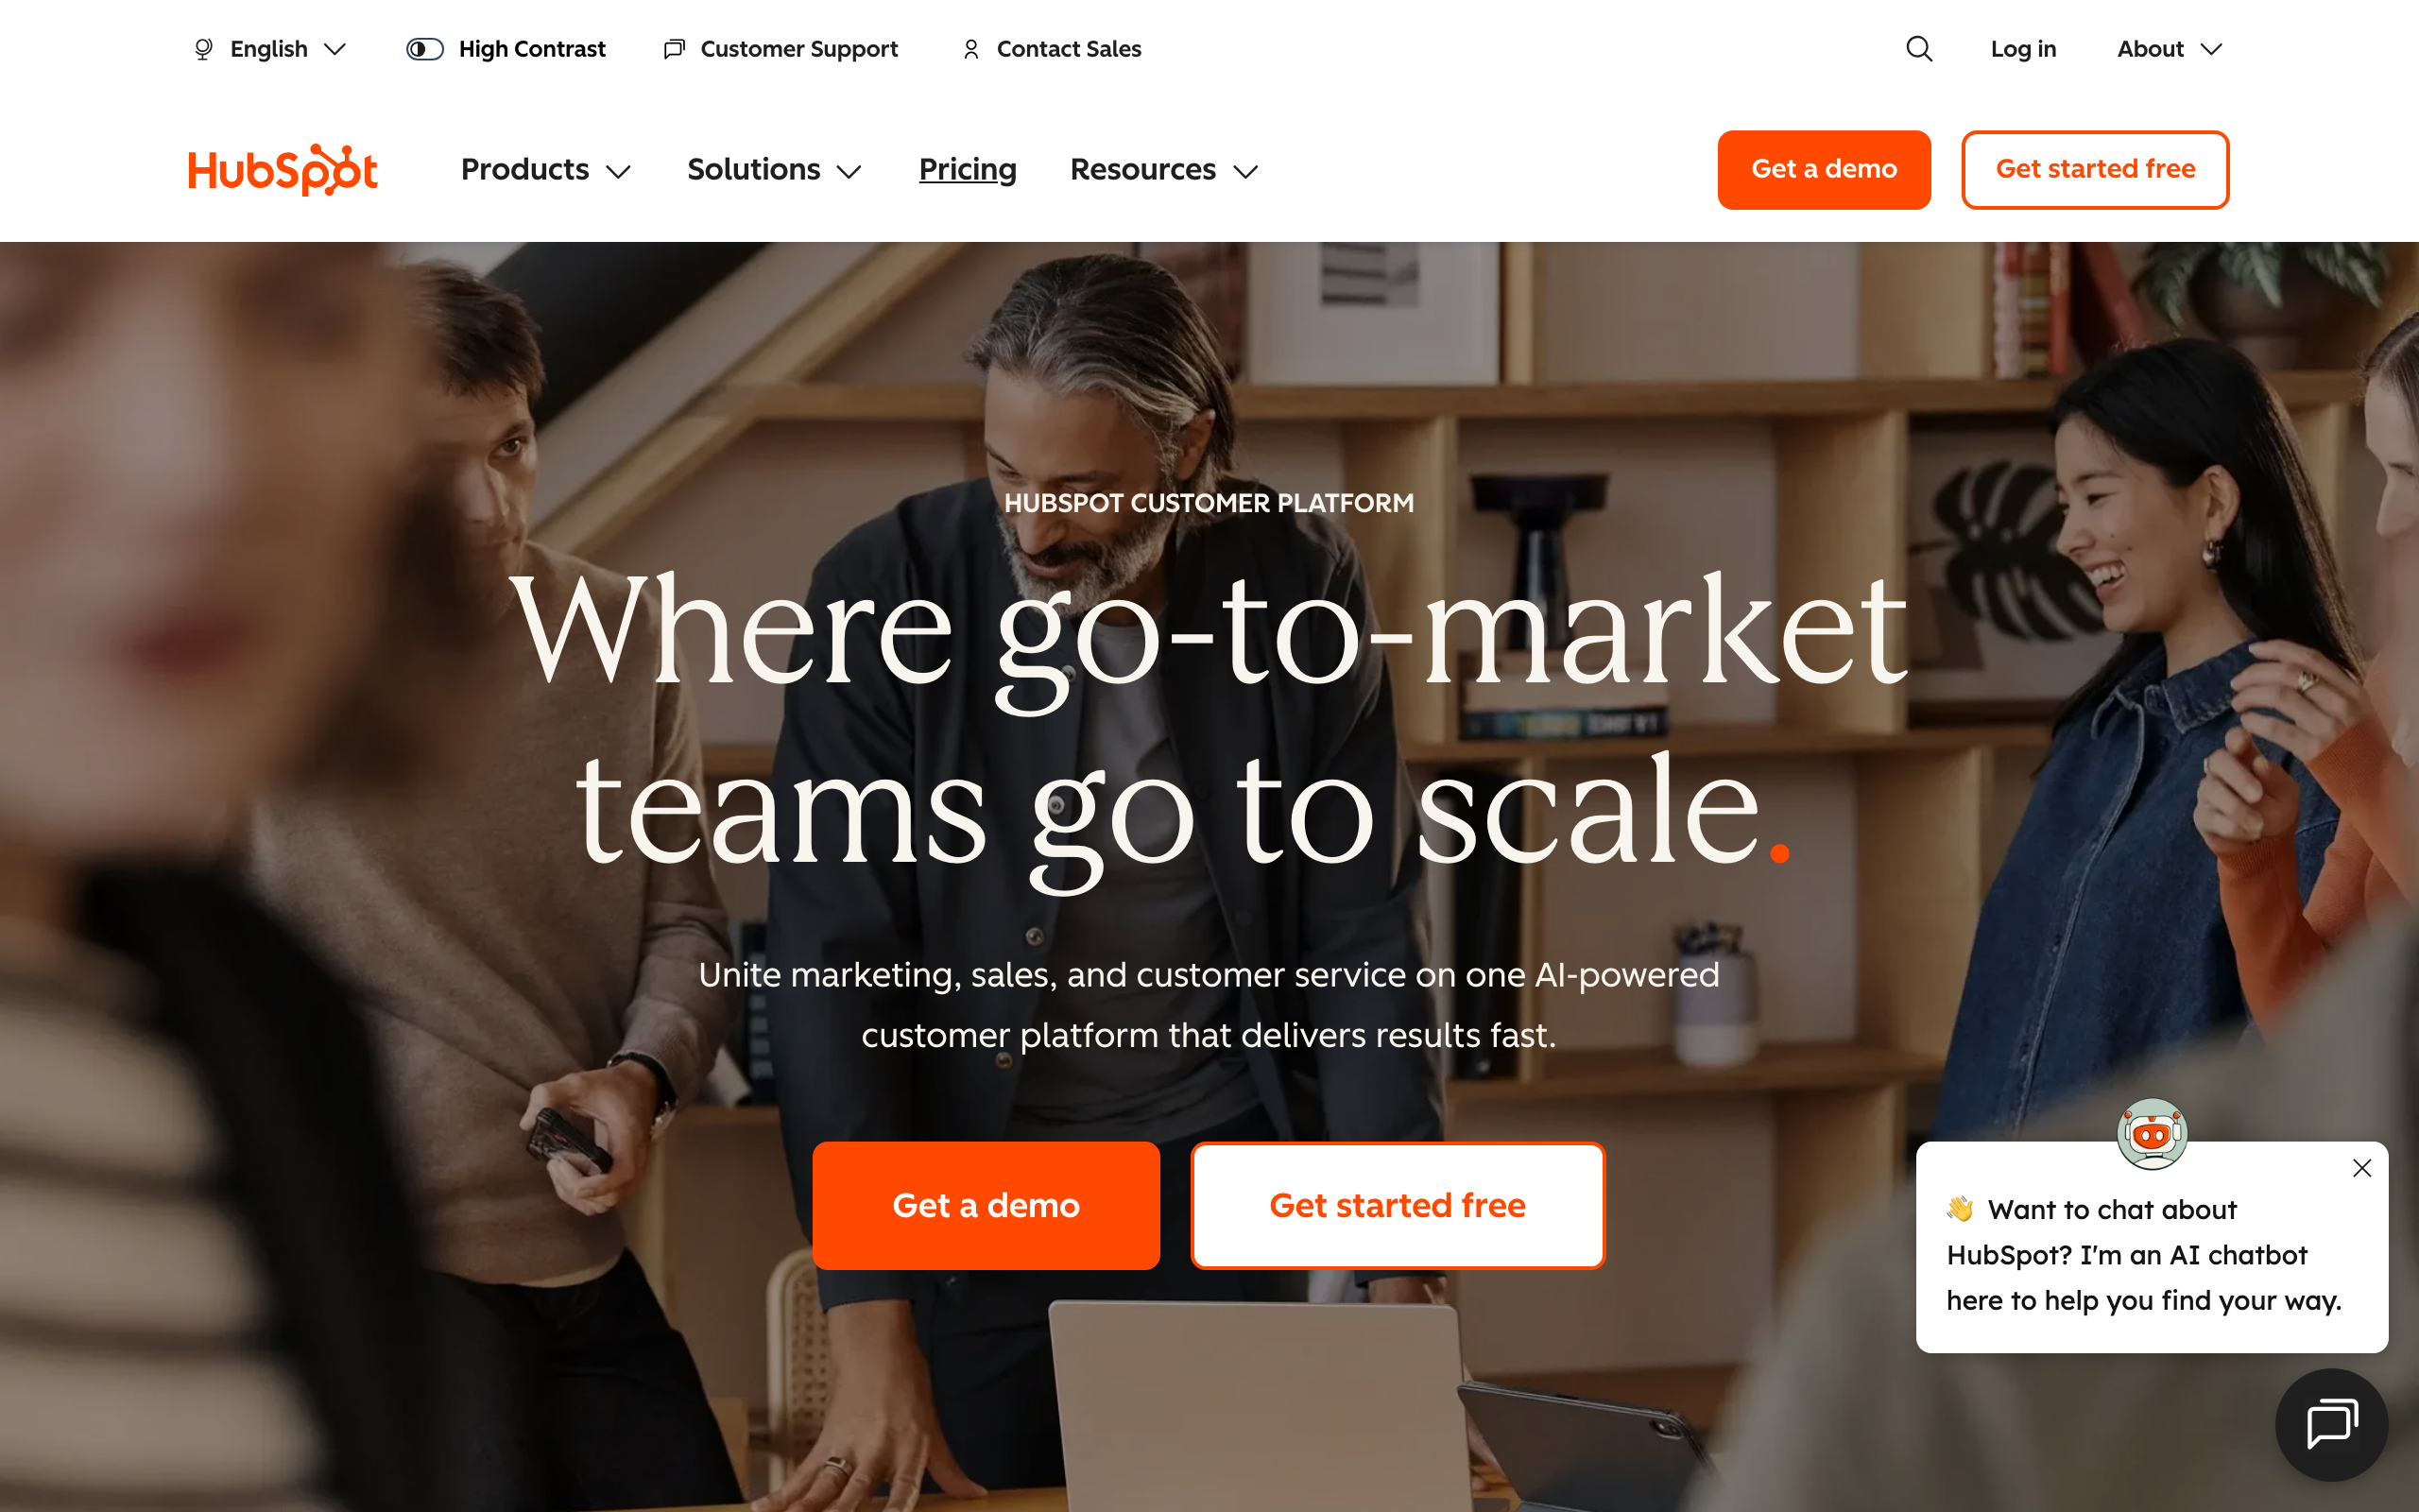The width and height of the screenshot is (2419, 1512).
Task: Click the Log in link
Action: 2023,49
